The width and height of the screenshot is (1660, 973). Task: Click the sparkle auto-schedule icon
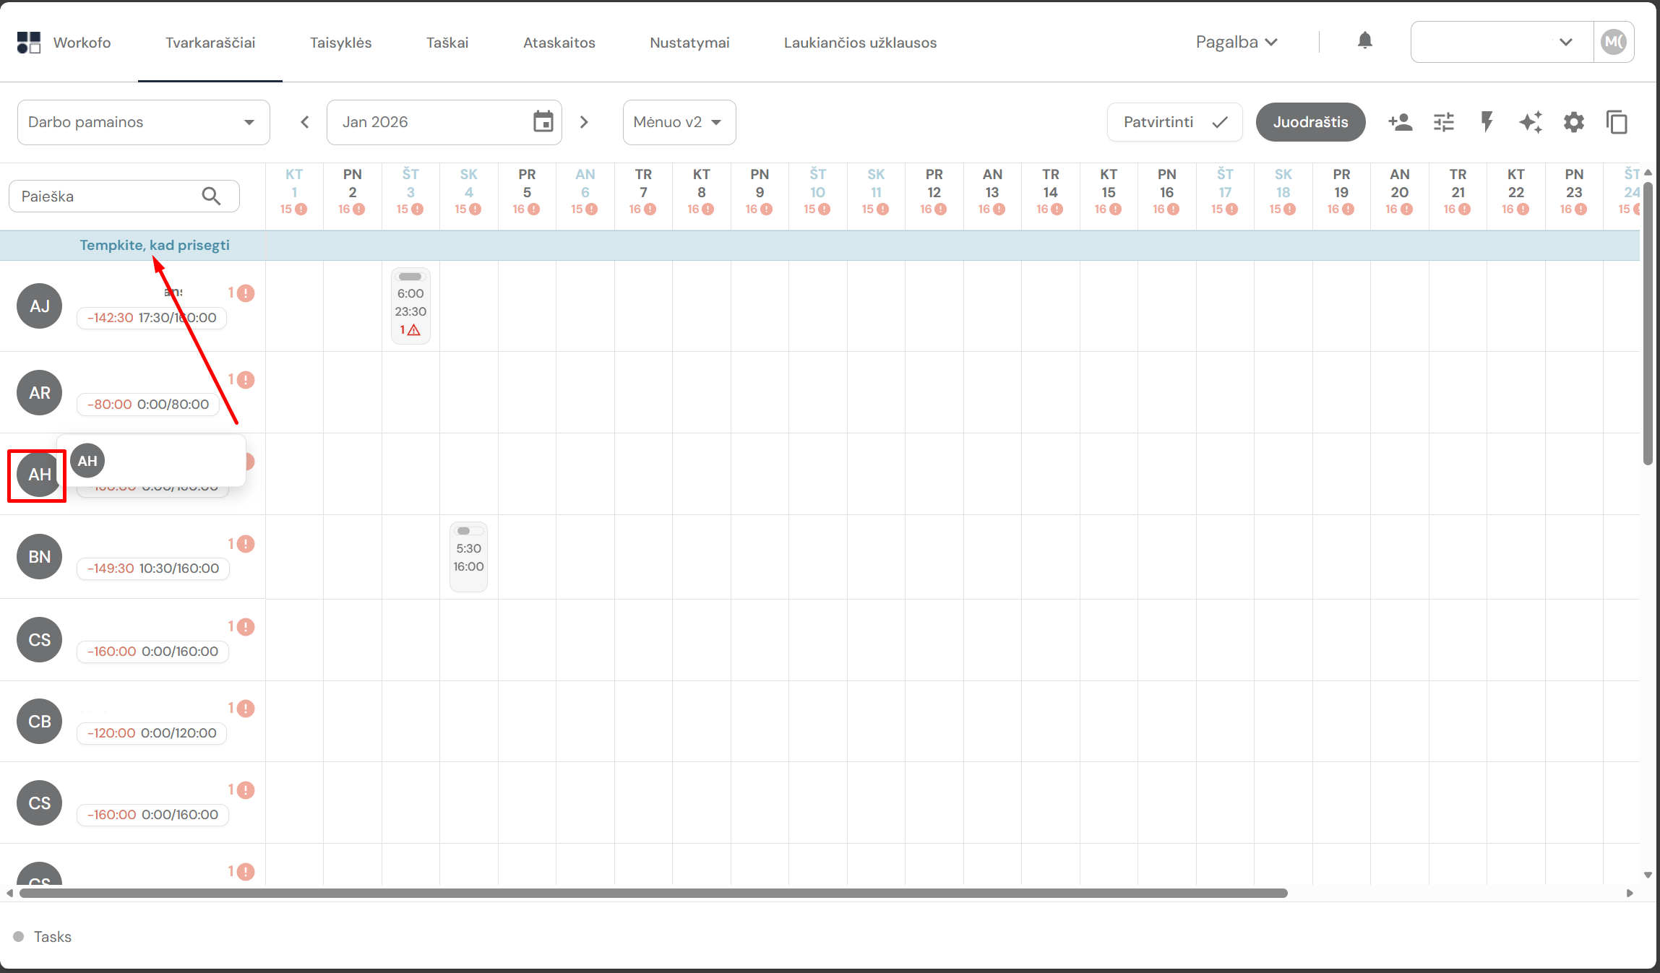(x=1530, y=122)
